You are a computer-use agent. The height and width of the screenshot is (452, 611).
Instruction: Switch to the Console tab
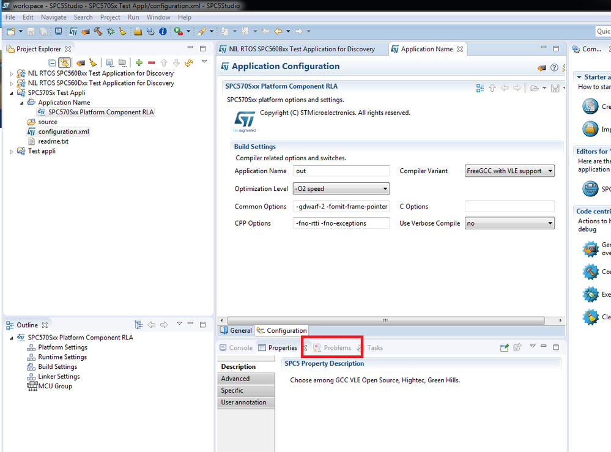pos(236,347)
